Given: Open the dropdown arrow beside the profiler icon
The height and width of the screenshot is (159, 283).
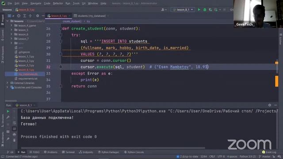Looking at the screenshot, I should point(220,10).
